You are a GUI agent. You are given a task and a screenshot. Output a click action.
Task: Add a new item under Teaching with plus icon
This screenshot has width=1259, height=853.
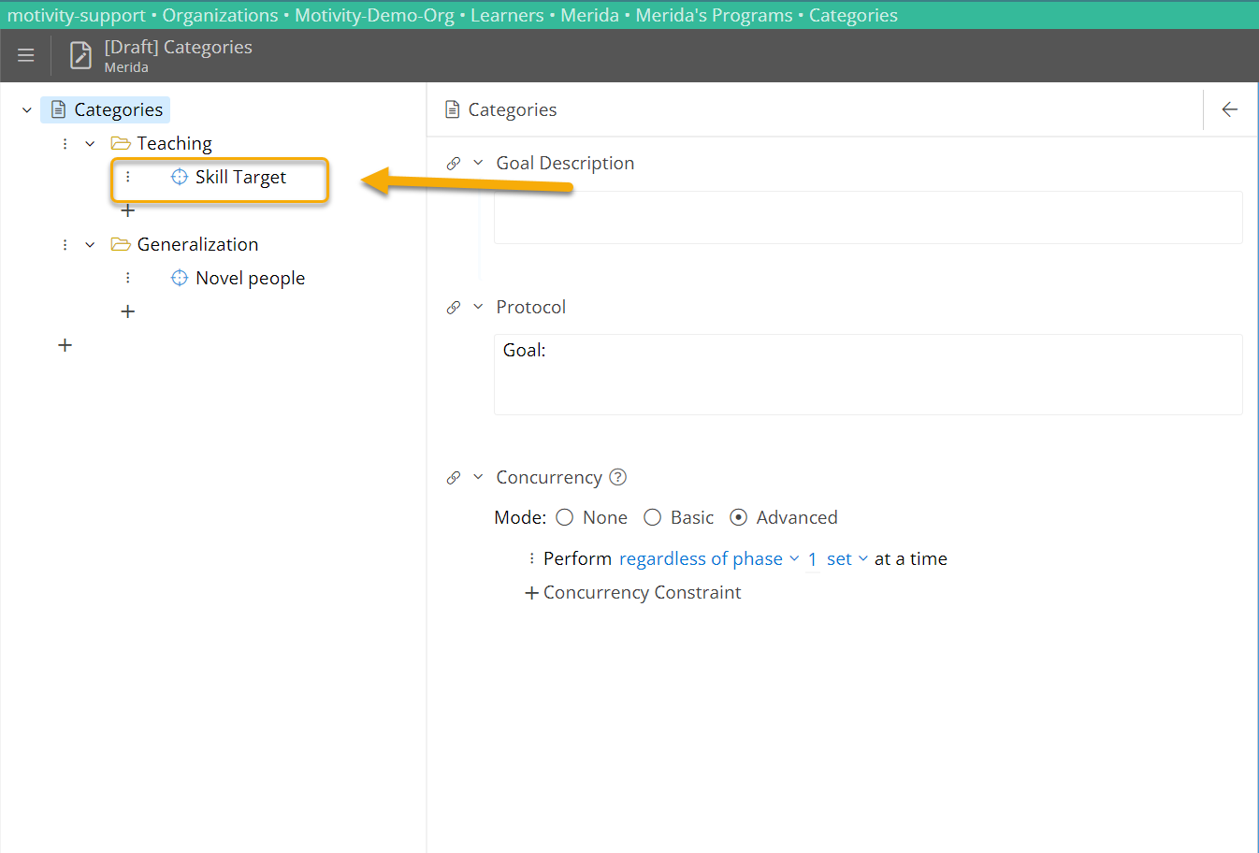coord(127,210)
